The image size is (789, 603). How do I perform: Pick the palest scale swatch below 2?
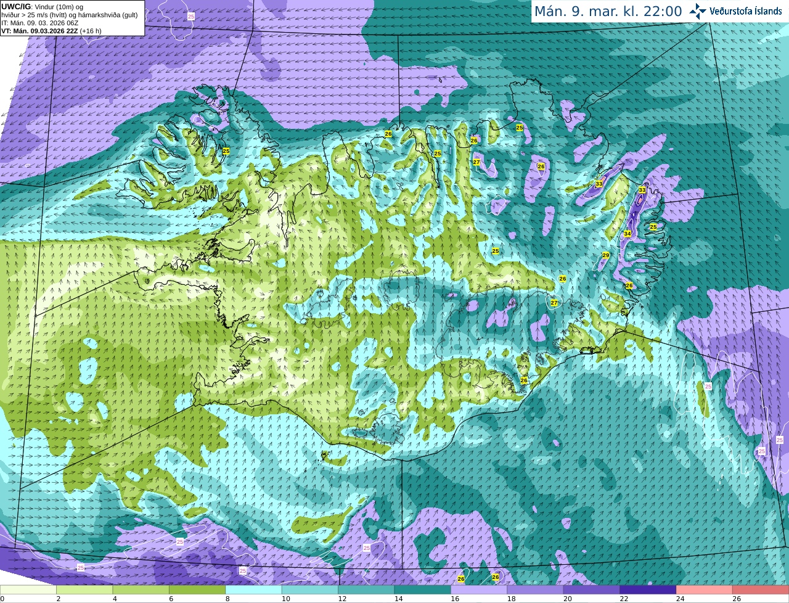[x=28, y=590]
